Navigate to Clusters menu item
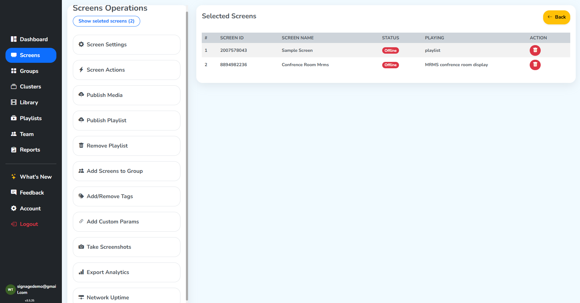This screenshot has height=303, width=580. point(31,87)
